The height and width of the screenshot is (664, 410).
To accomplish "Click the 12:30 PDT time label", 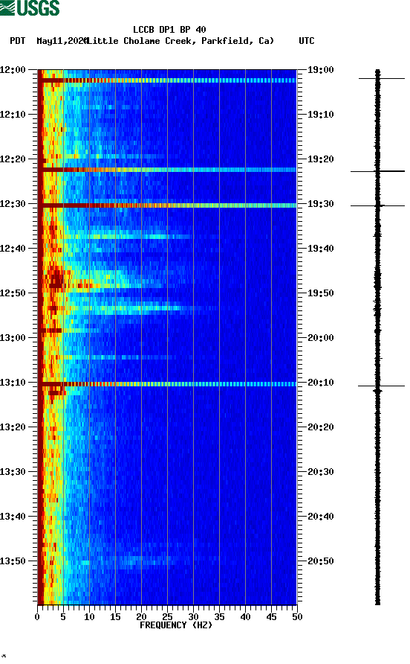I will (x=13, y=204).
